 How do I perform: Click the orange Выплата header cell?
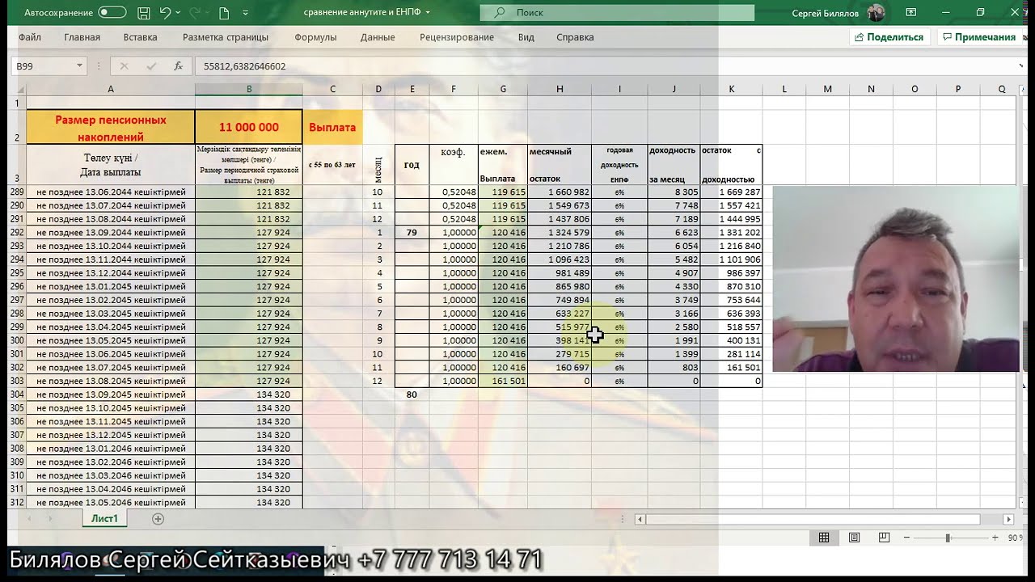pyautogui.click(x=332, y=127)
